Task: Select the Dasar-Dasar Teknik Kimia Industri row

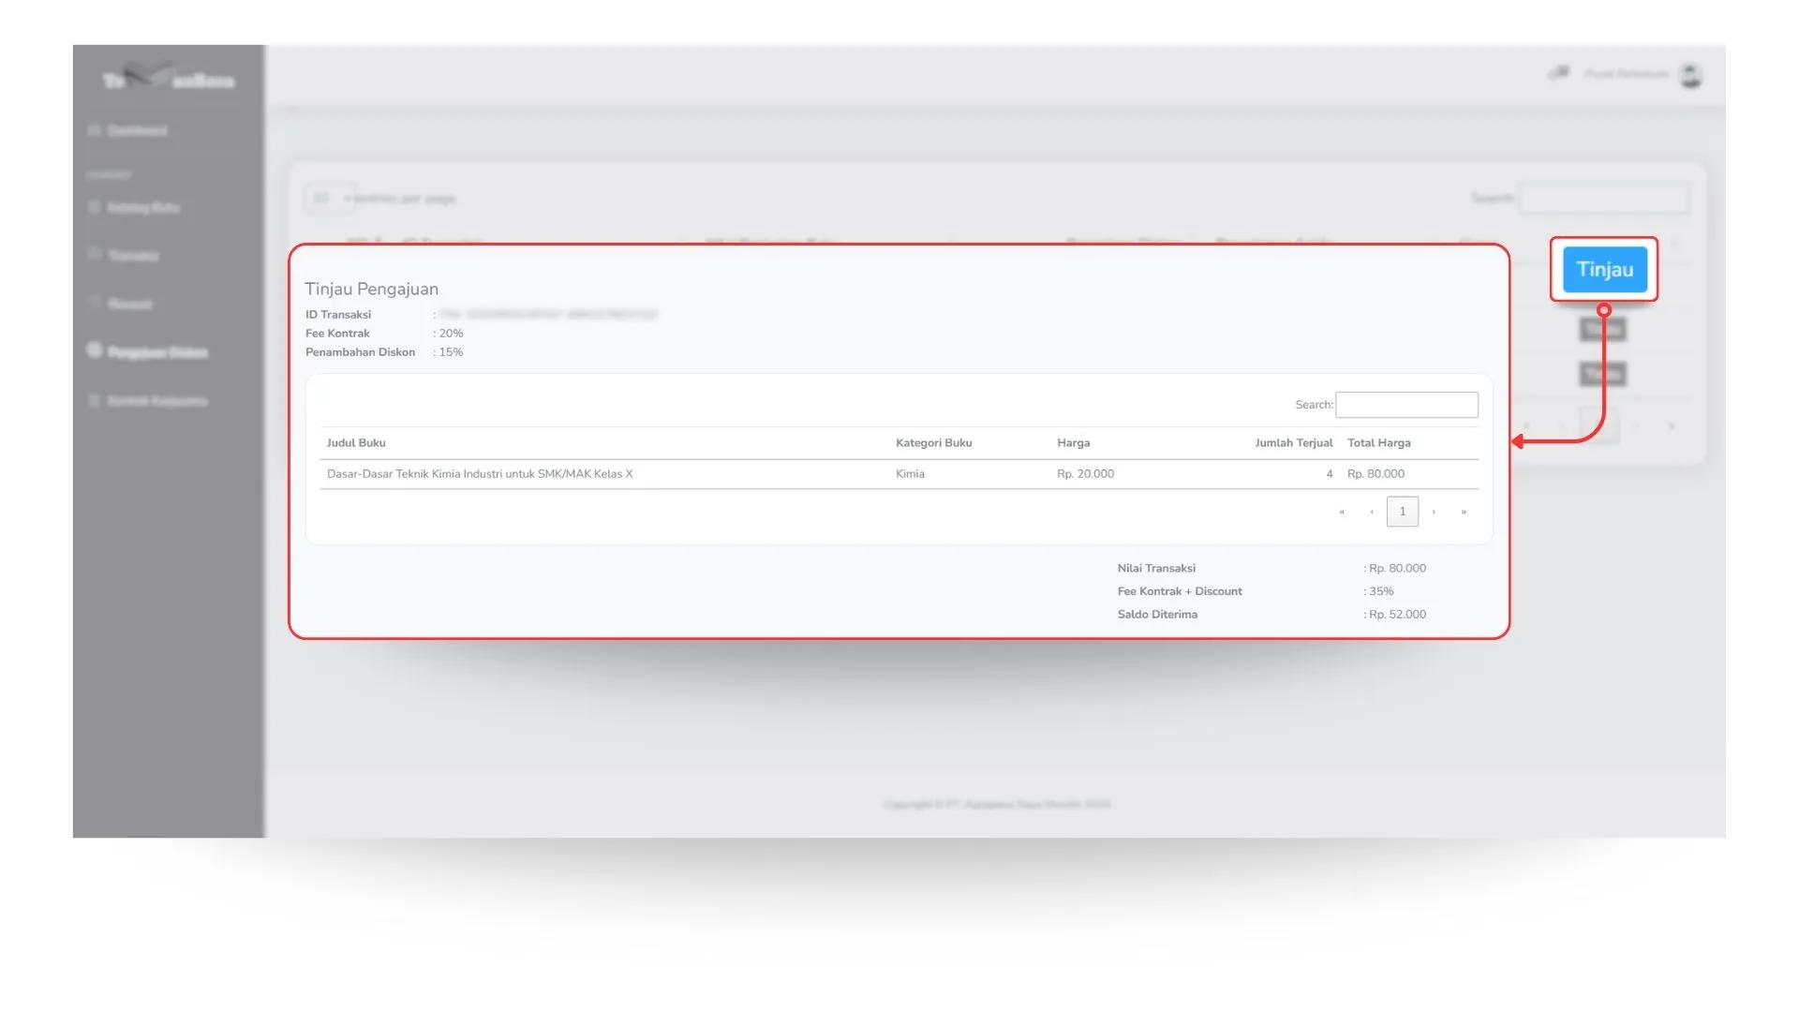Action: pyautogui.click(x=480, y=474)
